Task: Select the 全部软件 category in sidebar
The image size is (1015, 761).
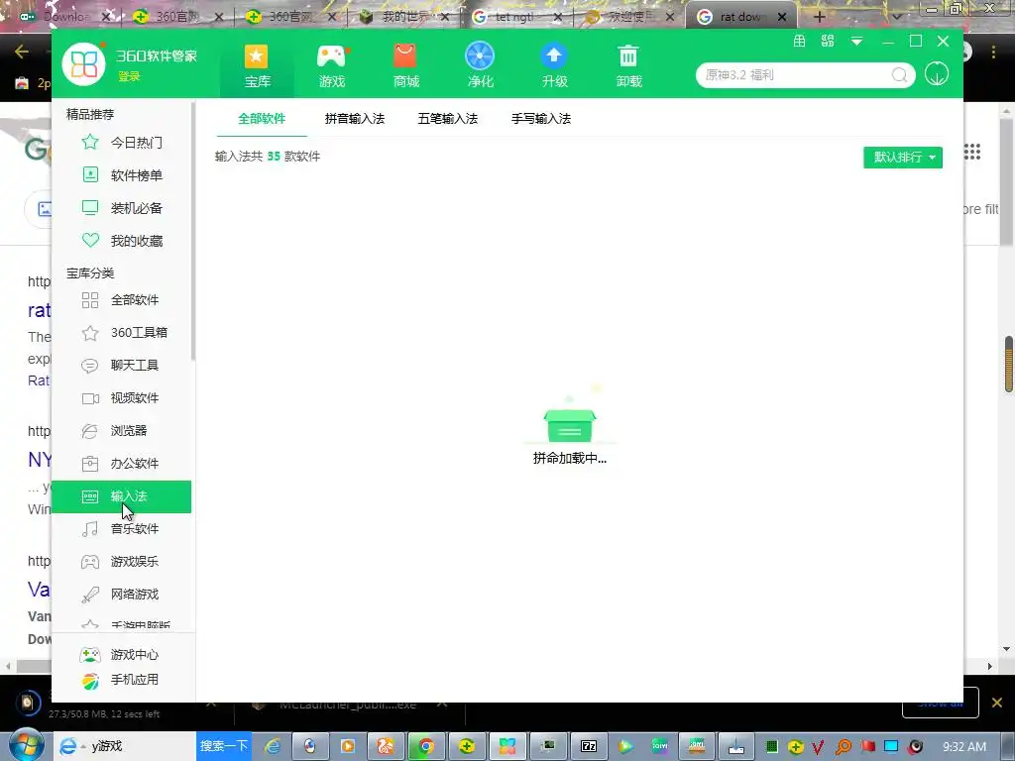Action: [122, 299]
